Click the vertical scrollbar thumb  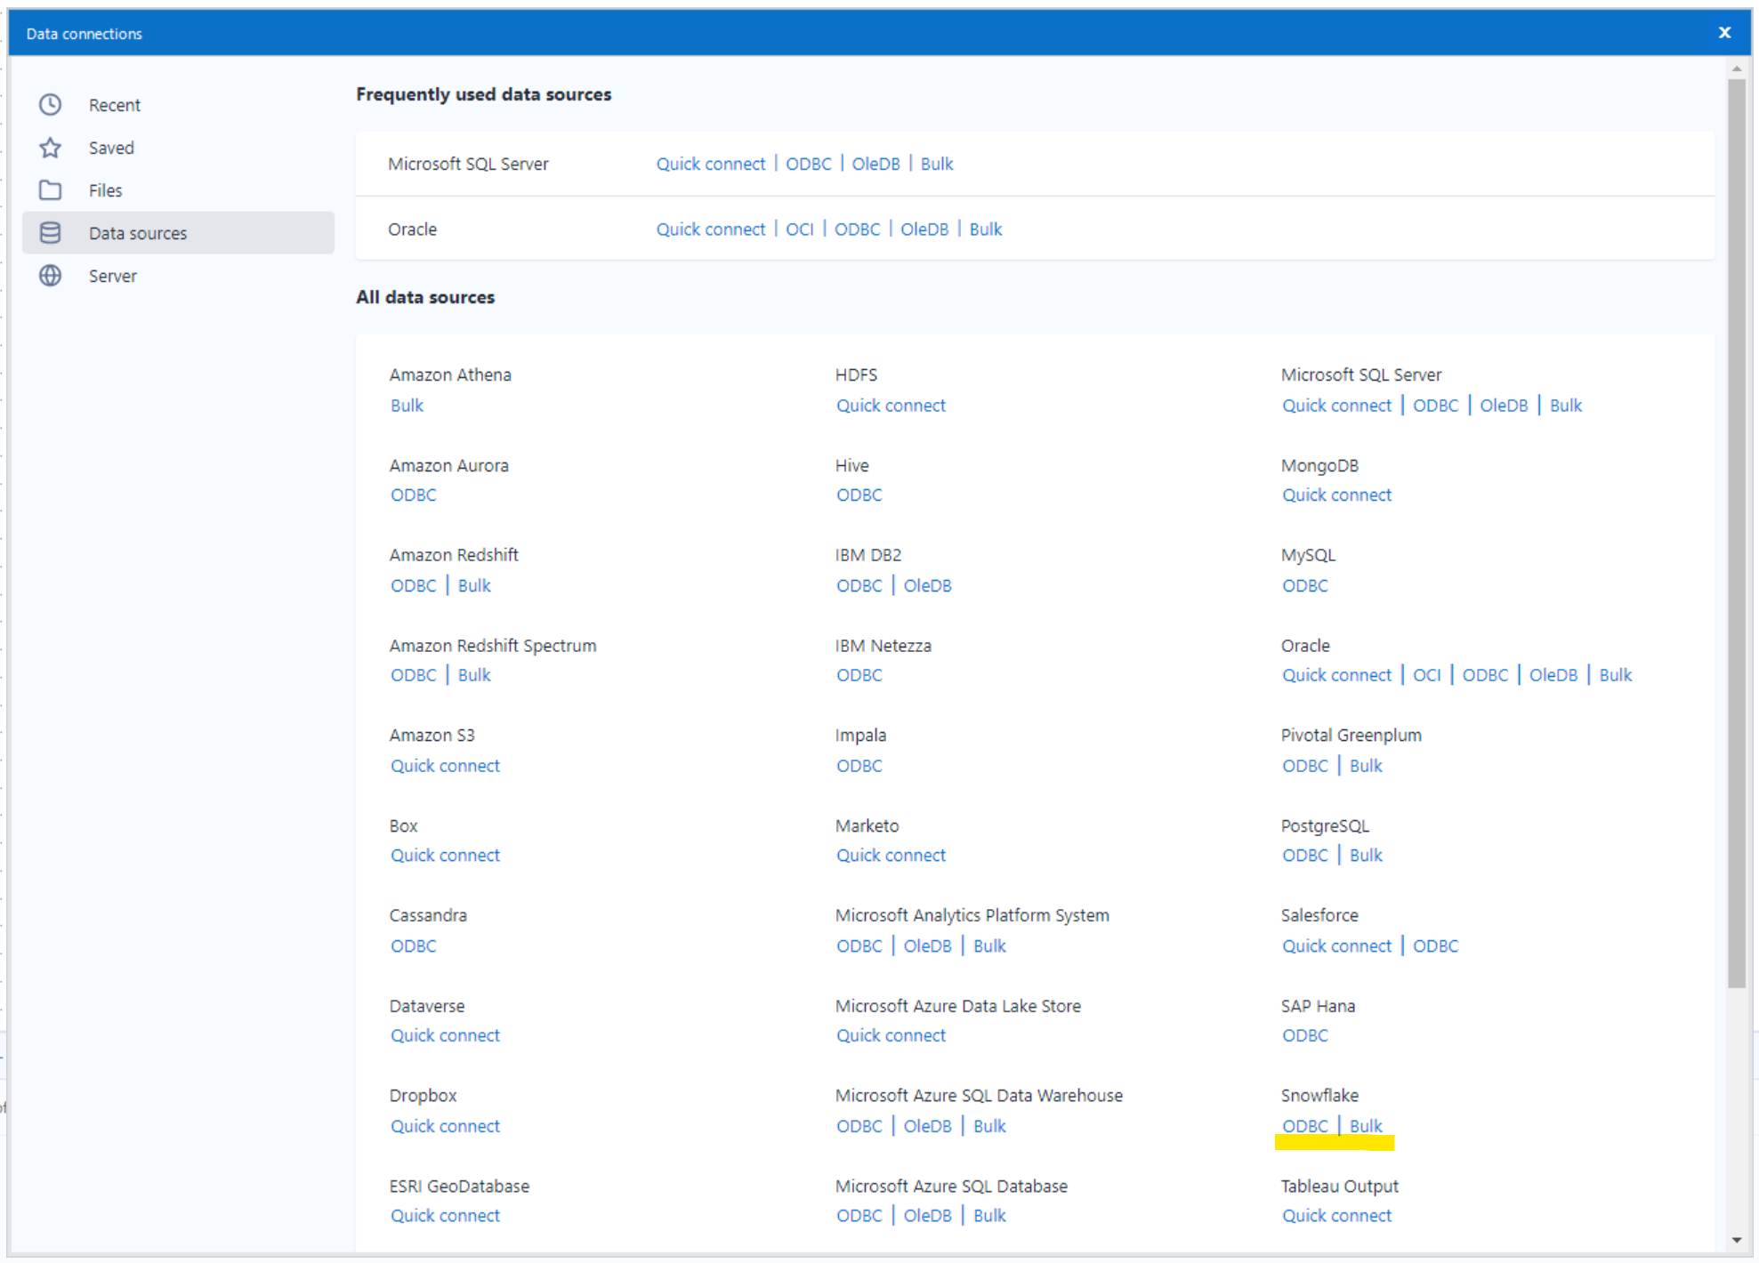1737,534
